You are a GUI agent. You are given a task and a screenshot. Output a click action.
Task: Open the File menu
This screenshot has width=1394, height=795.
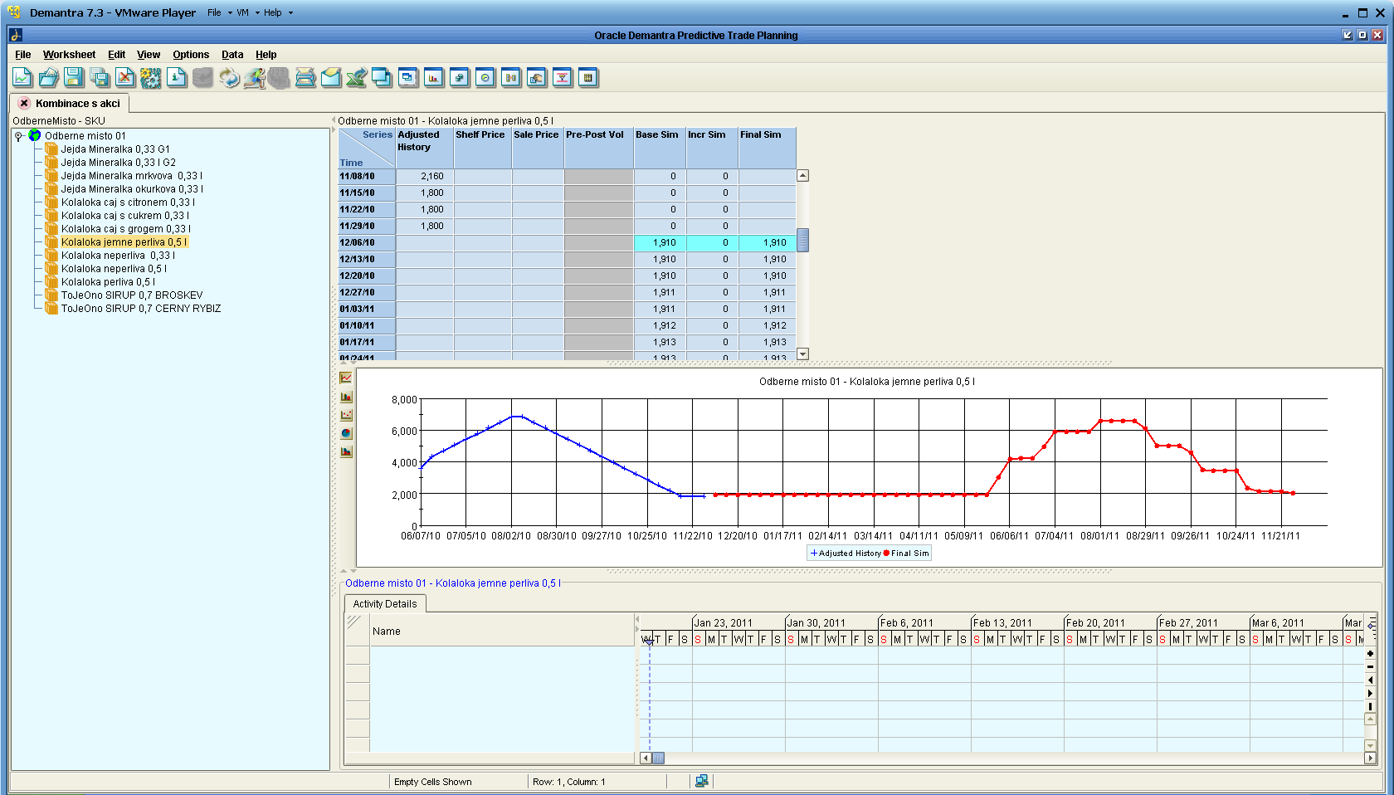tap(23, 55)
